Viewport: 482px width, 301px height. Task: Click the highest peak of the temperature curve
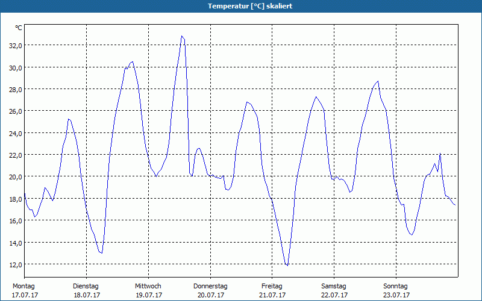pyautogui.click(x=181, y=36)
